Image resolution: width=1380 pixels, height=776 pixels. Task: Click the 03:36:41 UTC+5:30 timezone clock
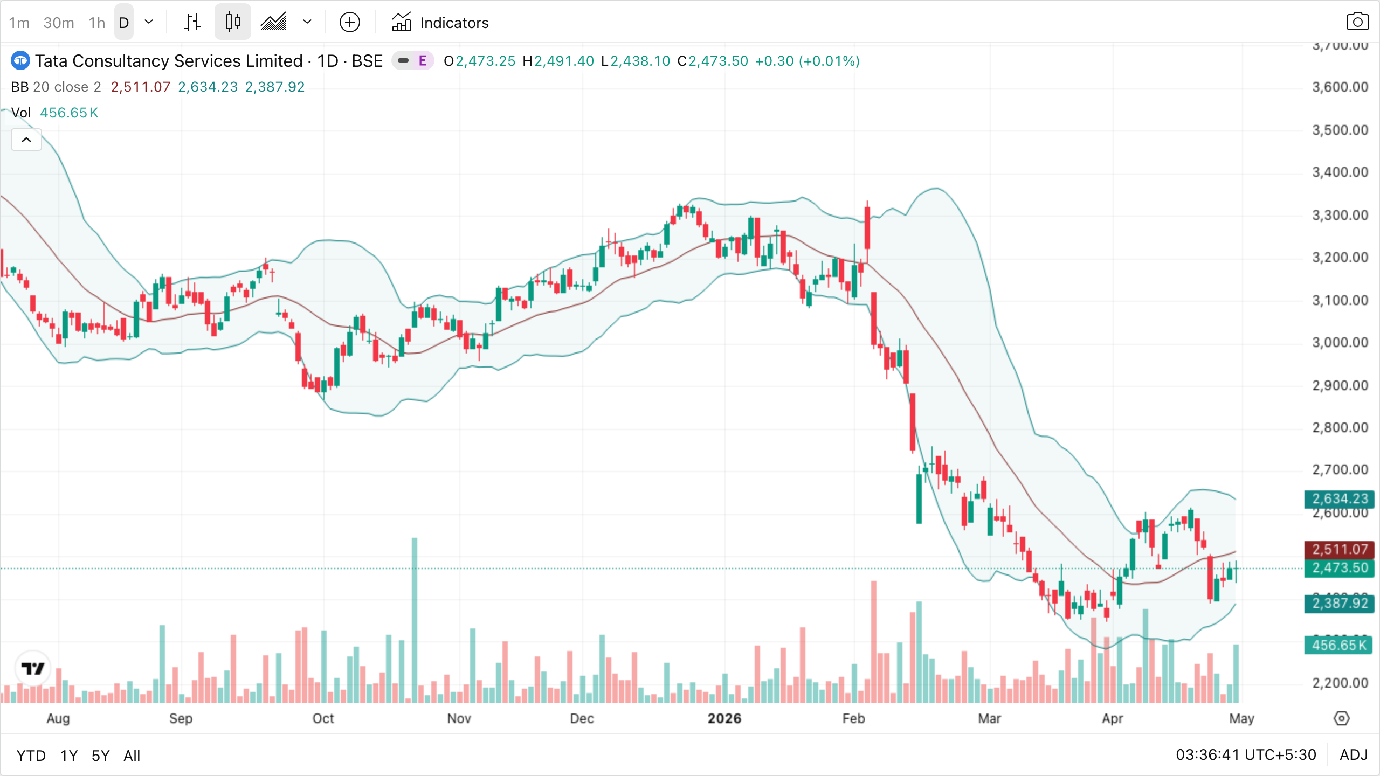click(x=1246, y=754)
